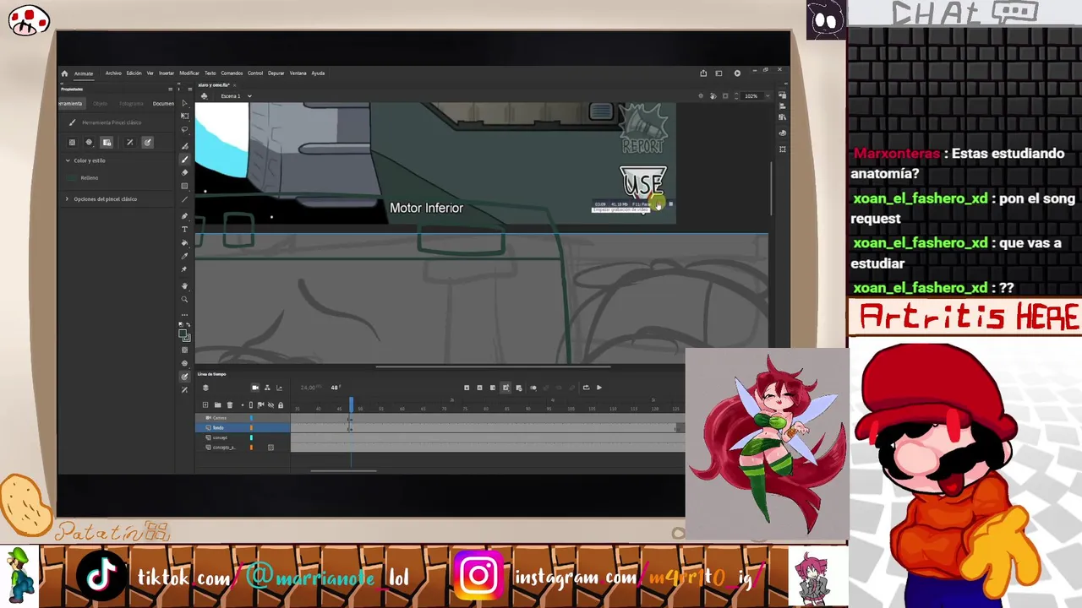Open the Insertar menu

point(167,73)
